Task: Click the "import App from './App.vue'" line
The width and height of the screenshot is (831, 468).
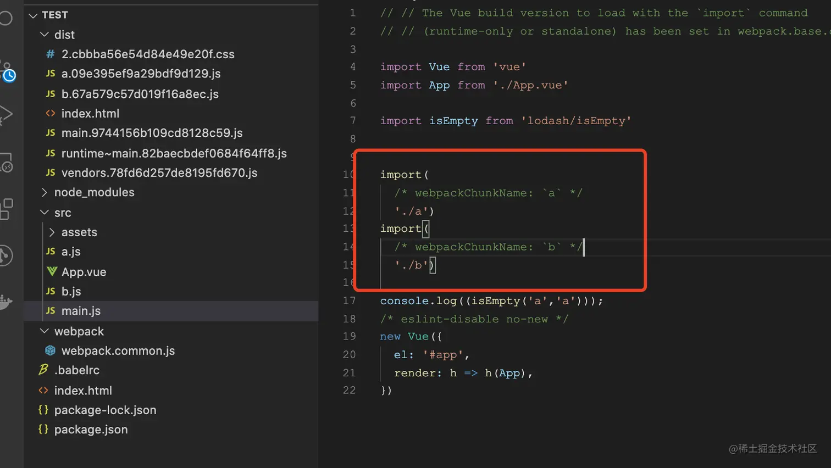Action: [474, 85]
